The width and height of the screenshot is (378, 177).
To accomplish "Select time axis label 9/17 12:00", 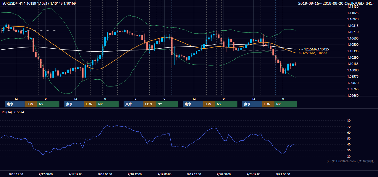I will (x=75, y=174).
